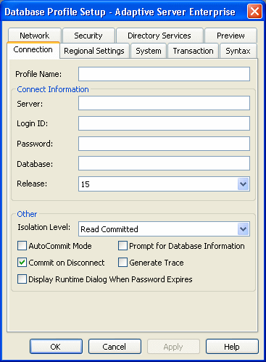Click the Database text field

(x=164, y=163)
